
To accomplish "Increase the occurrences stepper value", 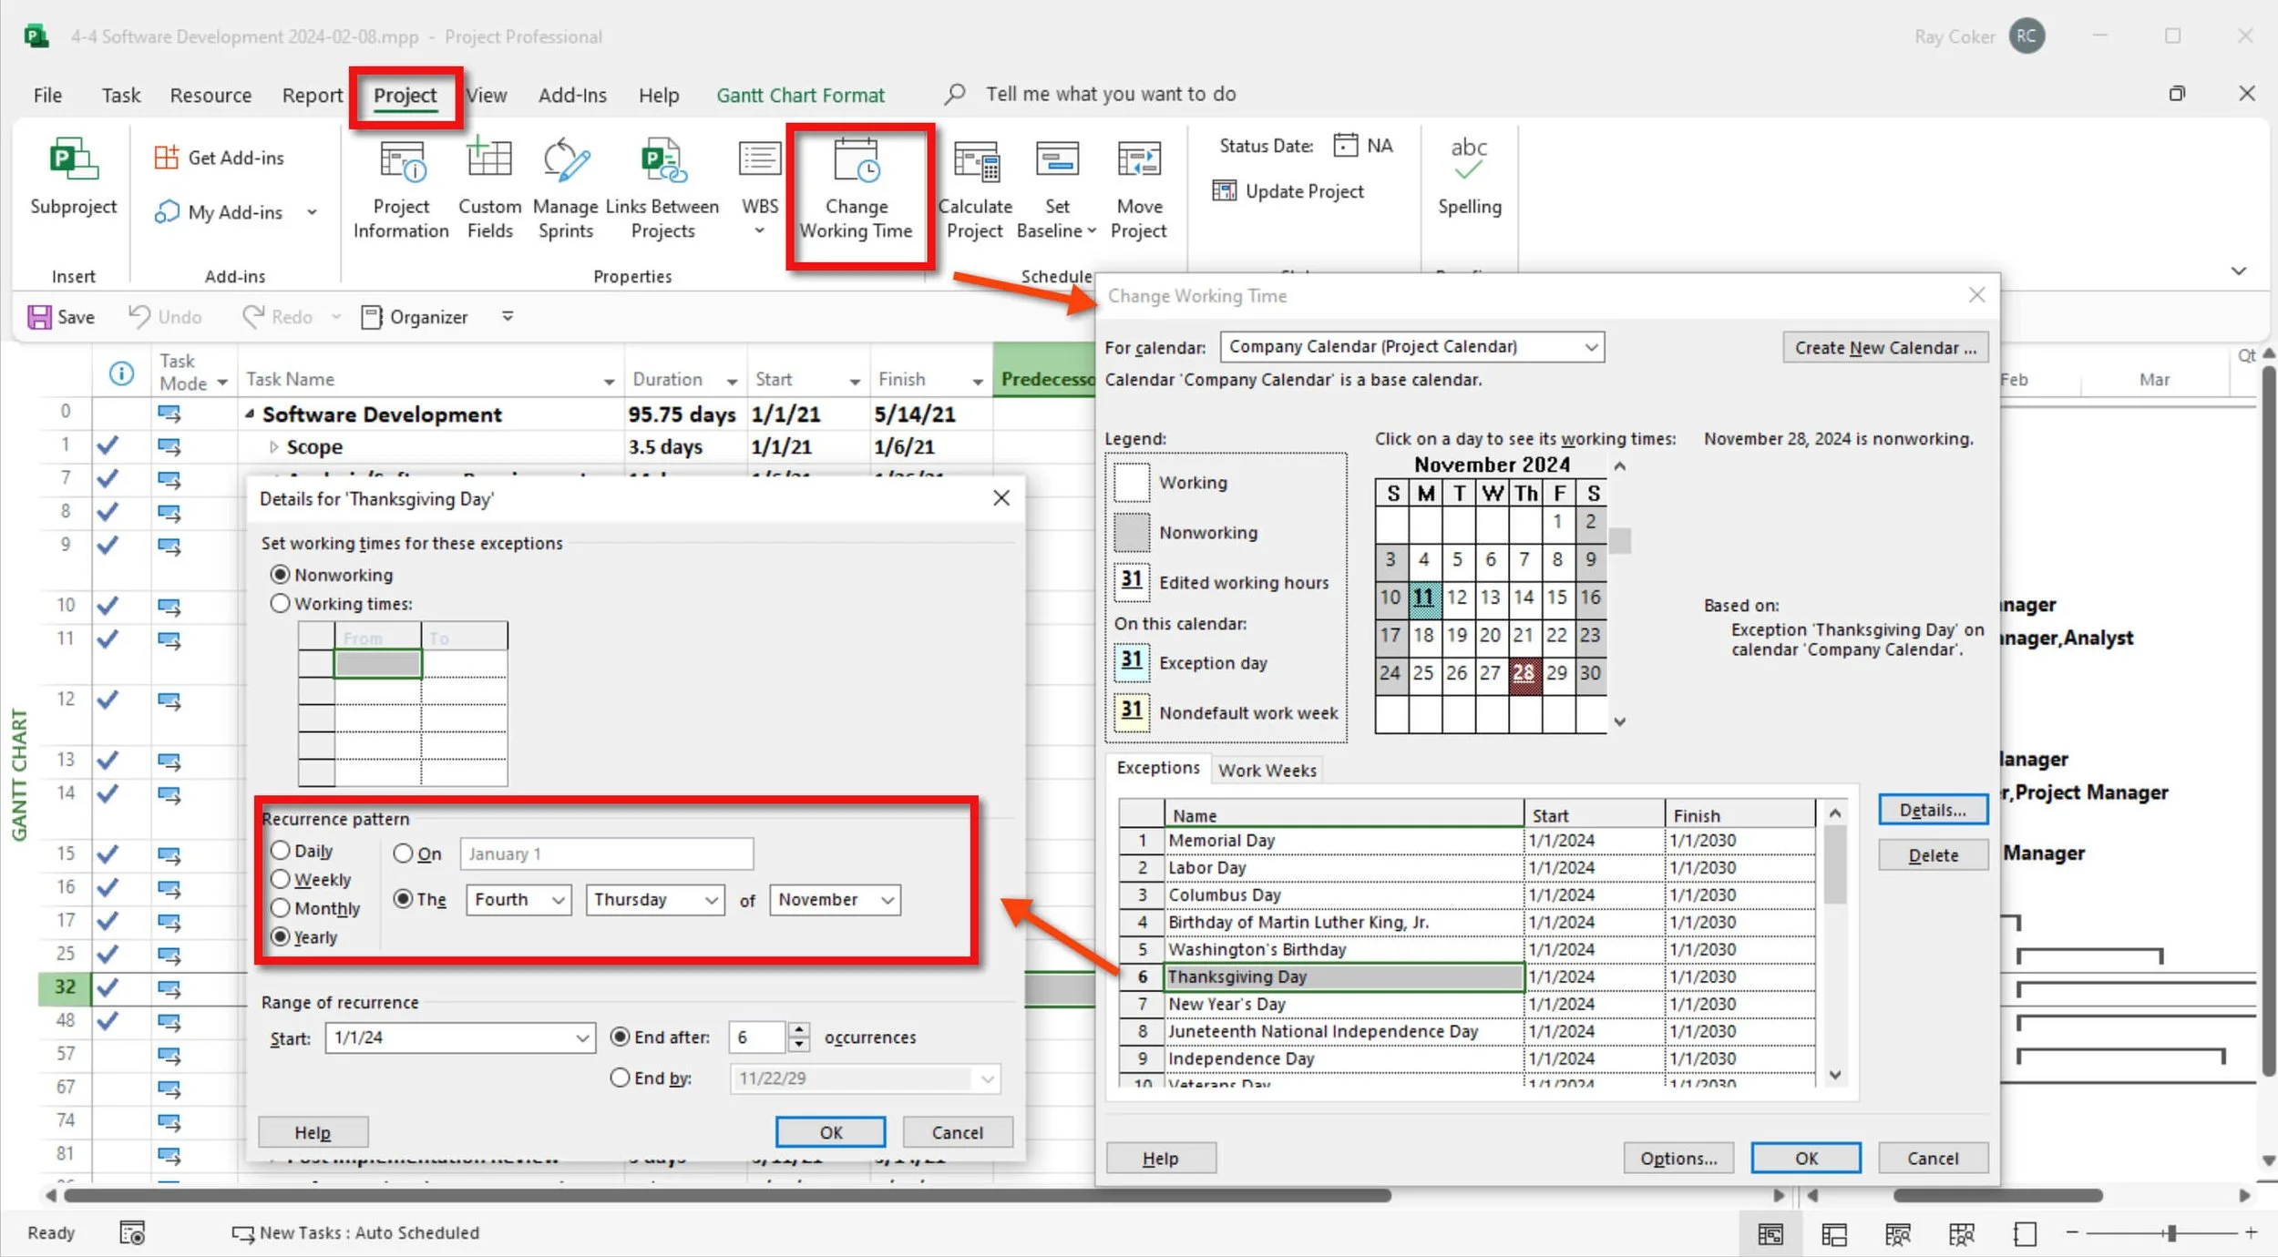I will pos(798,1029).
